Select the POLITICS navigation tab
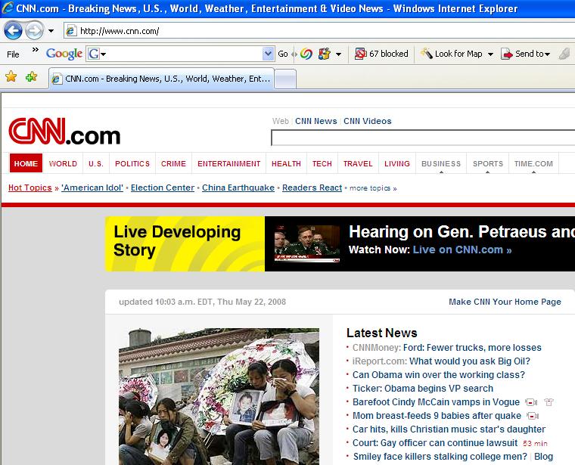Viewport: 575px width, 465px height. (x=132, y=163)
